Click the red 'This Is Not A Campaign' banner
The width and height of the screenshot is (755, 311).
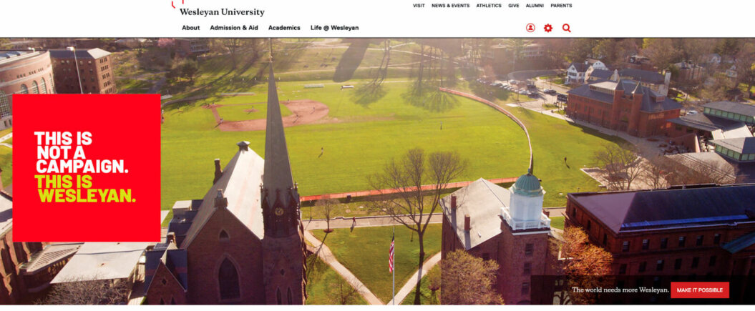point(86,168)
